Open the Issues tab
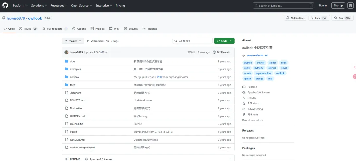This screenshot has width=356, height=161. point(28,29)
